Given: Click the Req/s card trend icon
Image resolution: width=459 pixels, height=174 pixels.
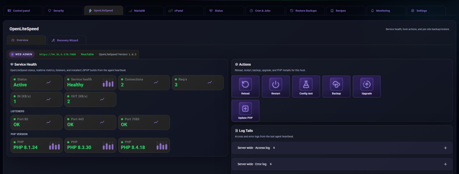Looking at the screenshot, I should click(210, 82).
